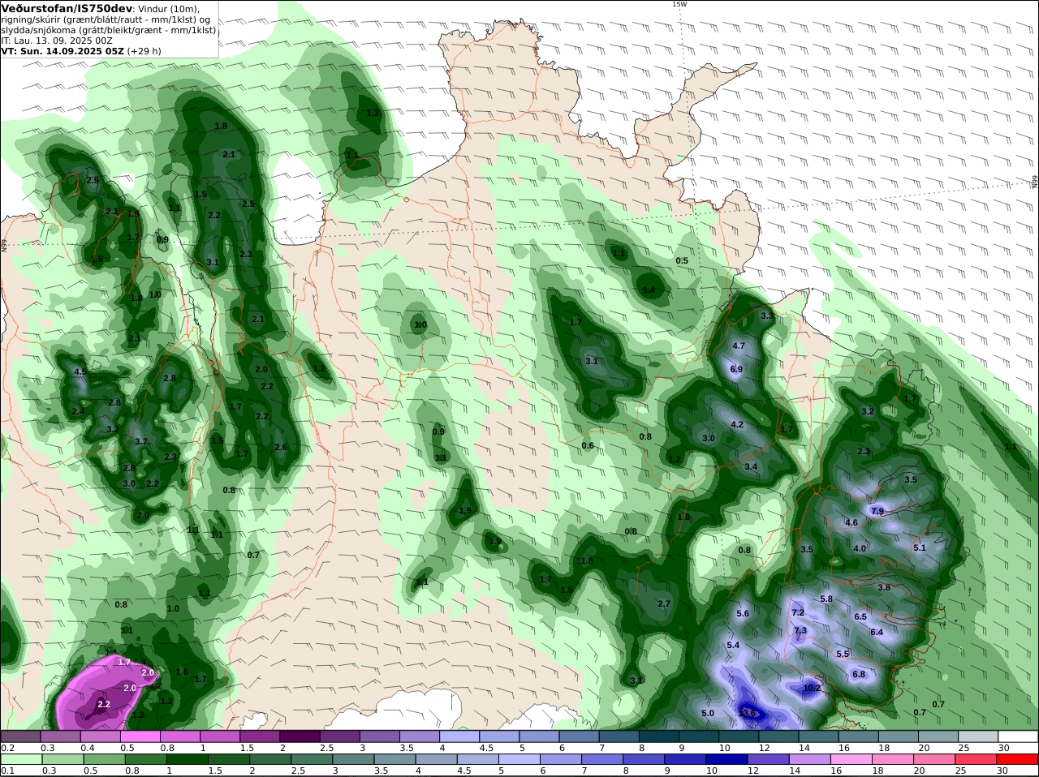Click the '3.3' precipitation value
Image resolution: width=1039 pixels, height=777 pixels.
pyautogui.click(x=767, y=316)
